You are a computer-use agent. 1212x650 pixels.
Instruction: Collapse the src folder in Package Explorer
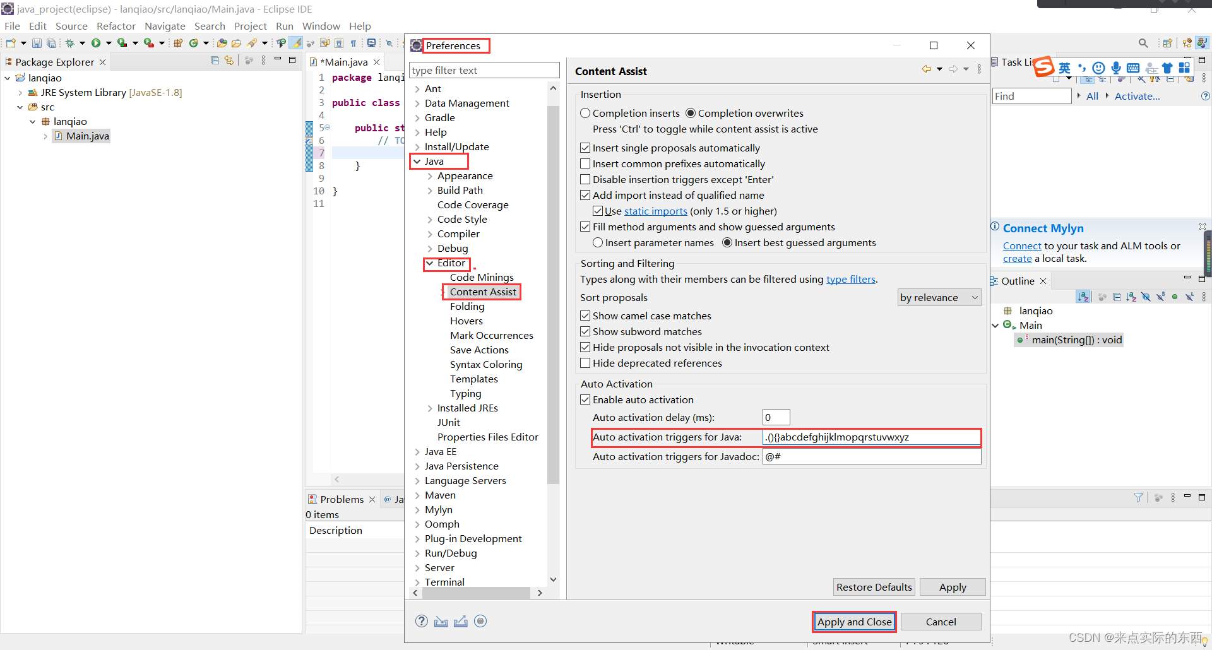point(20,107)
